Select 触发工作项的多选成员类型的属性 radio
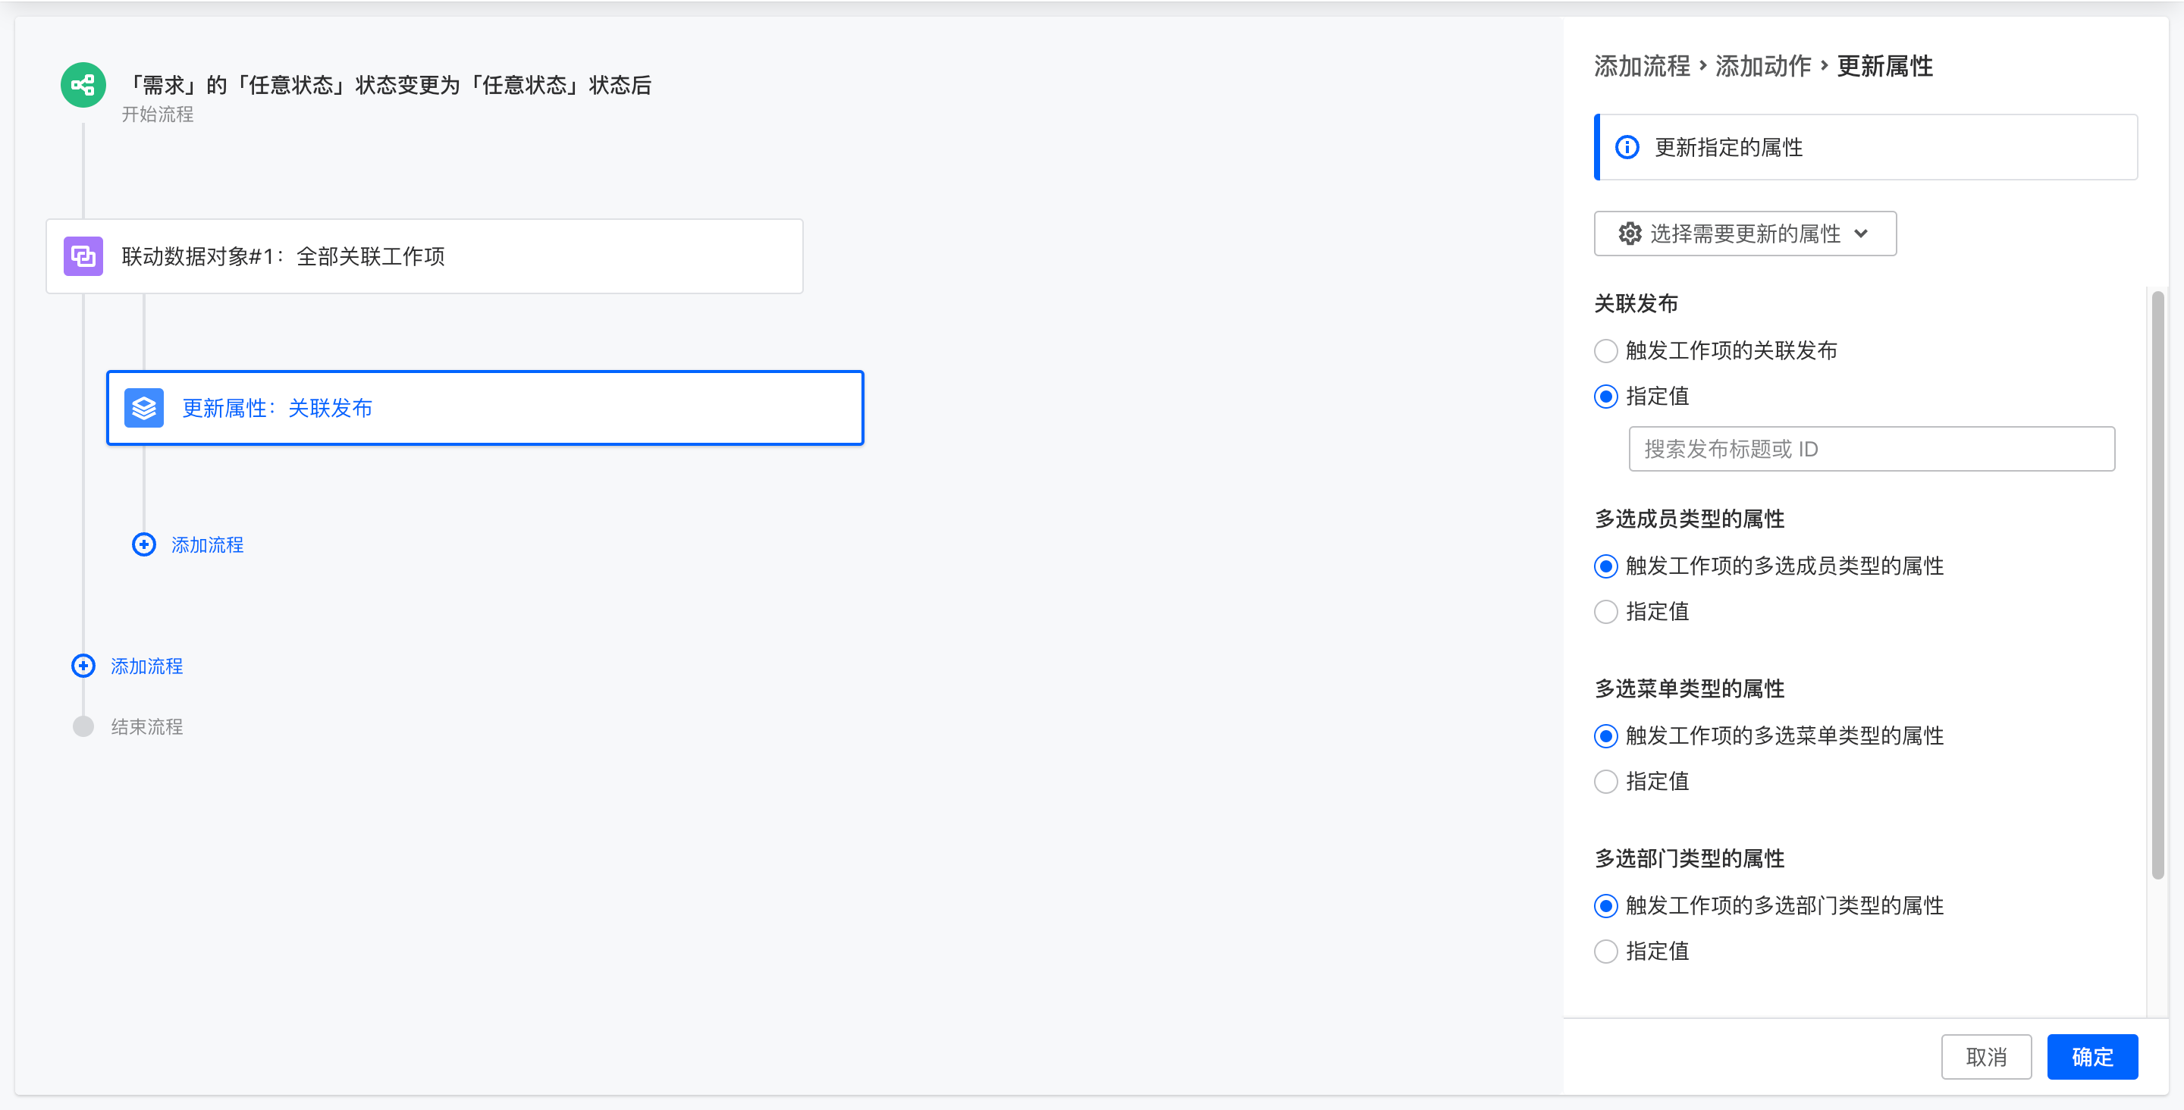2184x1110 pixels. (1606, 566)
